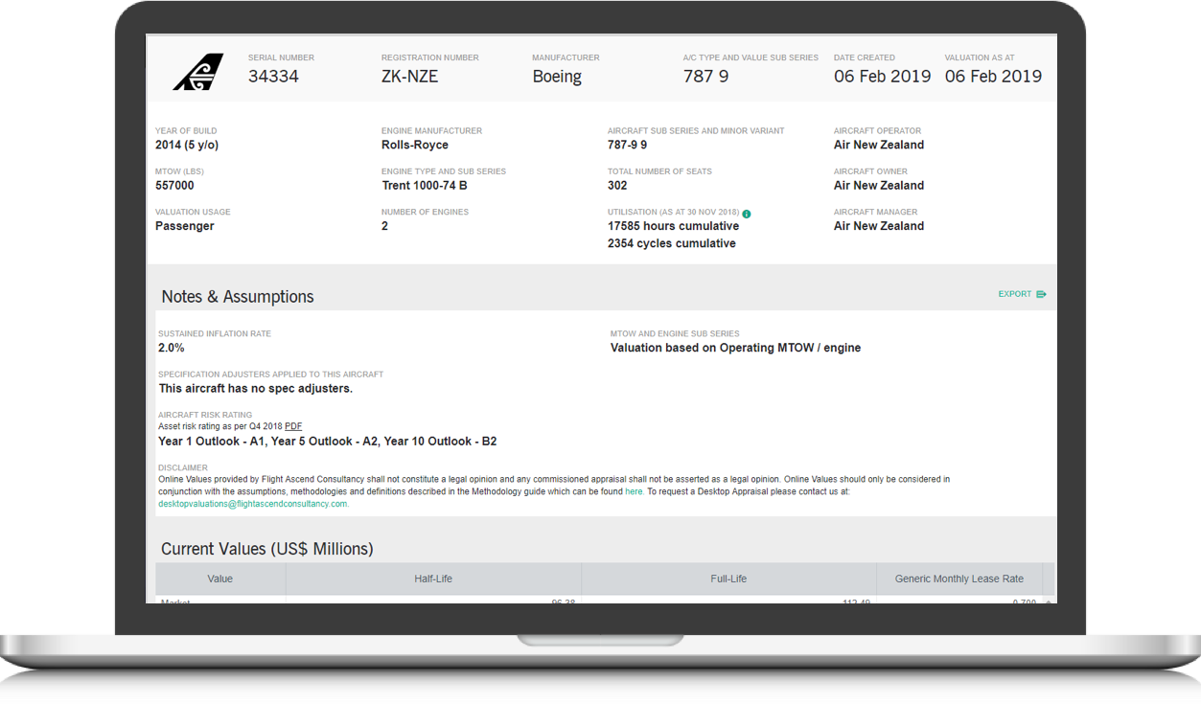Click aircraft sub series value 787-9 9
The height and width of the screenshot is (704, 1201).
[627, 146]
